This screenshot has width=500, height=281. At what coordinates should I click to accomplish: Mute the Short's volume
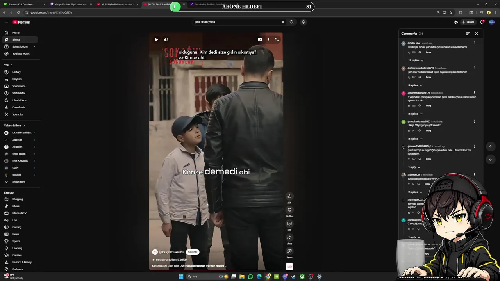pos(166,39)
